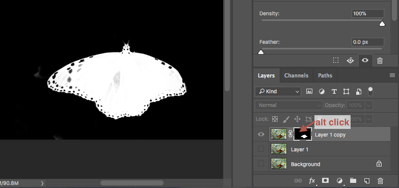Open the Fill slider dropdown arrow
This screenshot has height=188, width=399.
click(369, 119)
